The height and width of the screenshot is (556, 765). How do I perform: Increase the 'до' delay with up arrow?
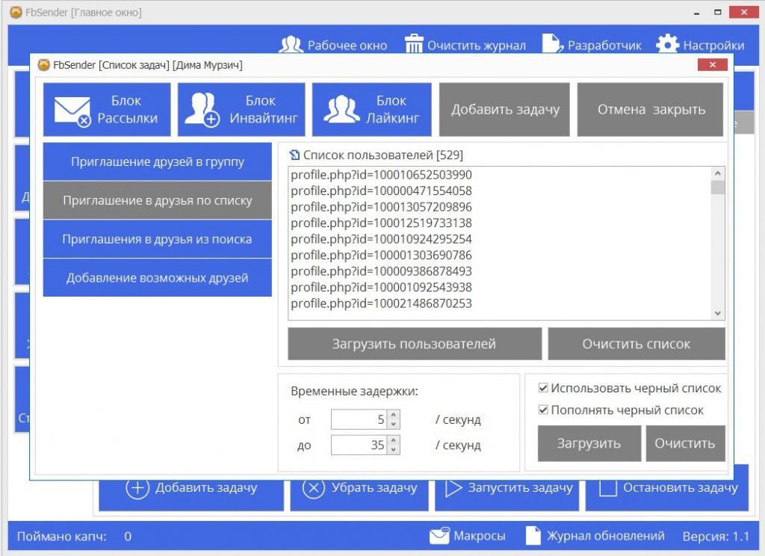click(x=393, y=440)
